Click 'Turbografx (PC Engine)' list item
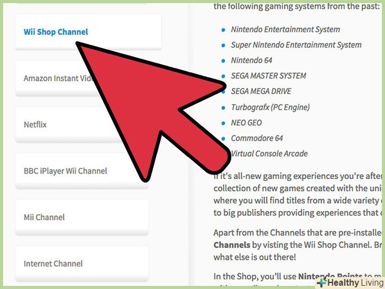 (270, 107)
